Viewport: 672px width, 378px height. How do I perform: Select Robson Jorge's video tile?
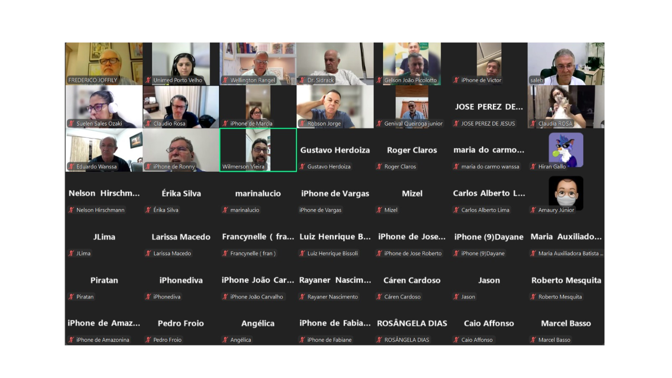pyautogui.click(x=335, y=107)
